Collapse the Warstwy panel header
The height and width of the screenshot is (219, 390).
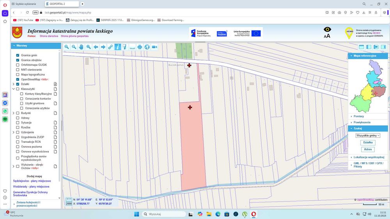36,46
